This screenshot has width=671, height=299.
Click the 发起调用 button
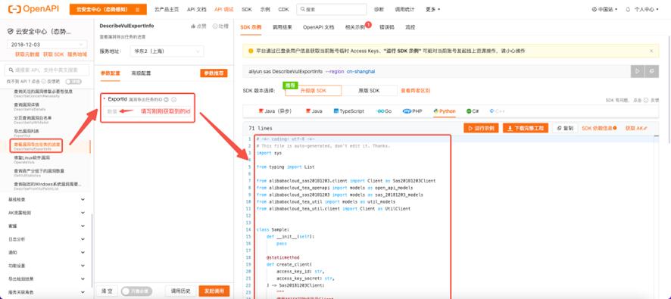[x=214, y=291]
